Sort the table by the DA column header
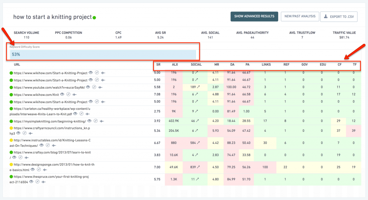The image size is (368, 200). [232, 65]
